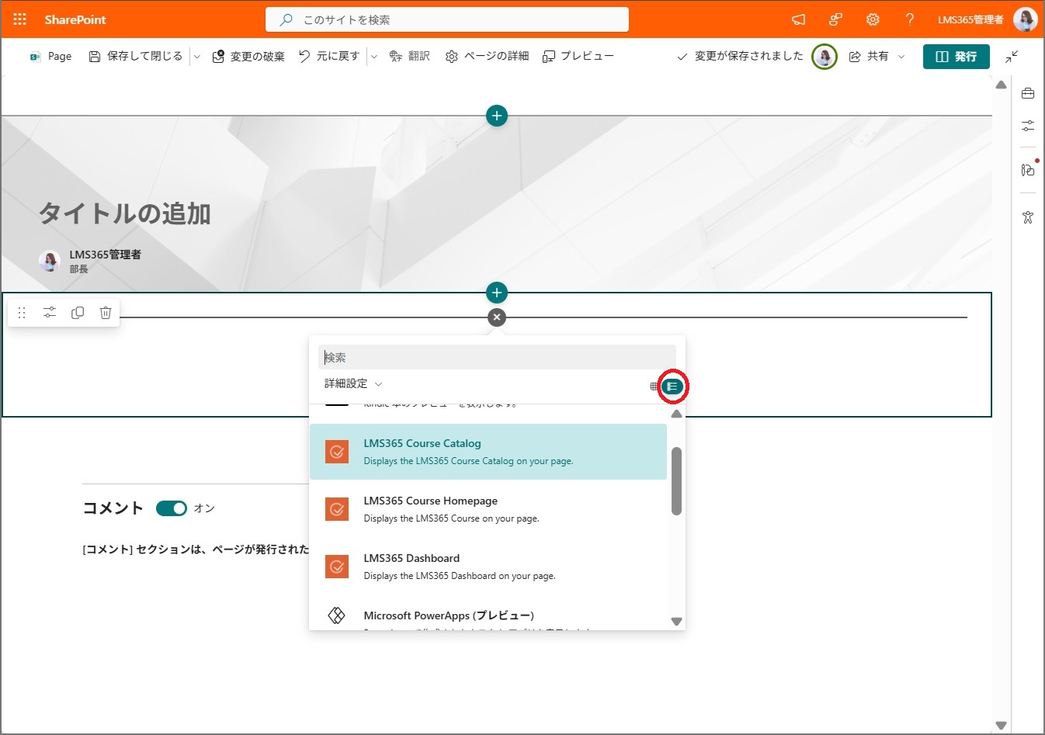This screenshot has height=735, width=1045.
Task: Click the 発行 publish button
Action: click(x=956, y=57)
